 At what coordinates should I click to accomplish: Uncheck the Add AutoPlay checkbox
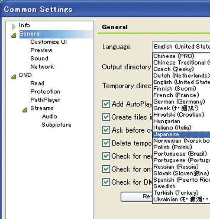pos(106,104)
